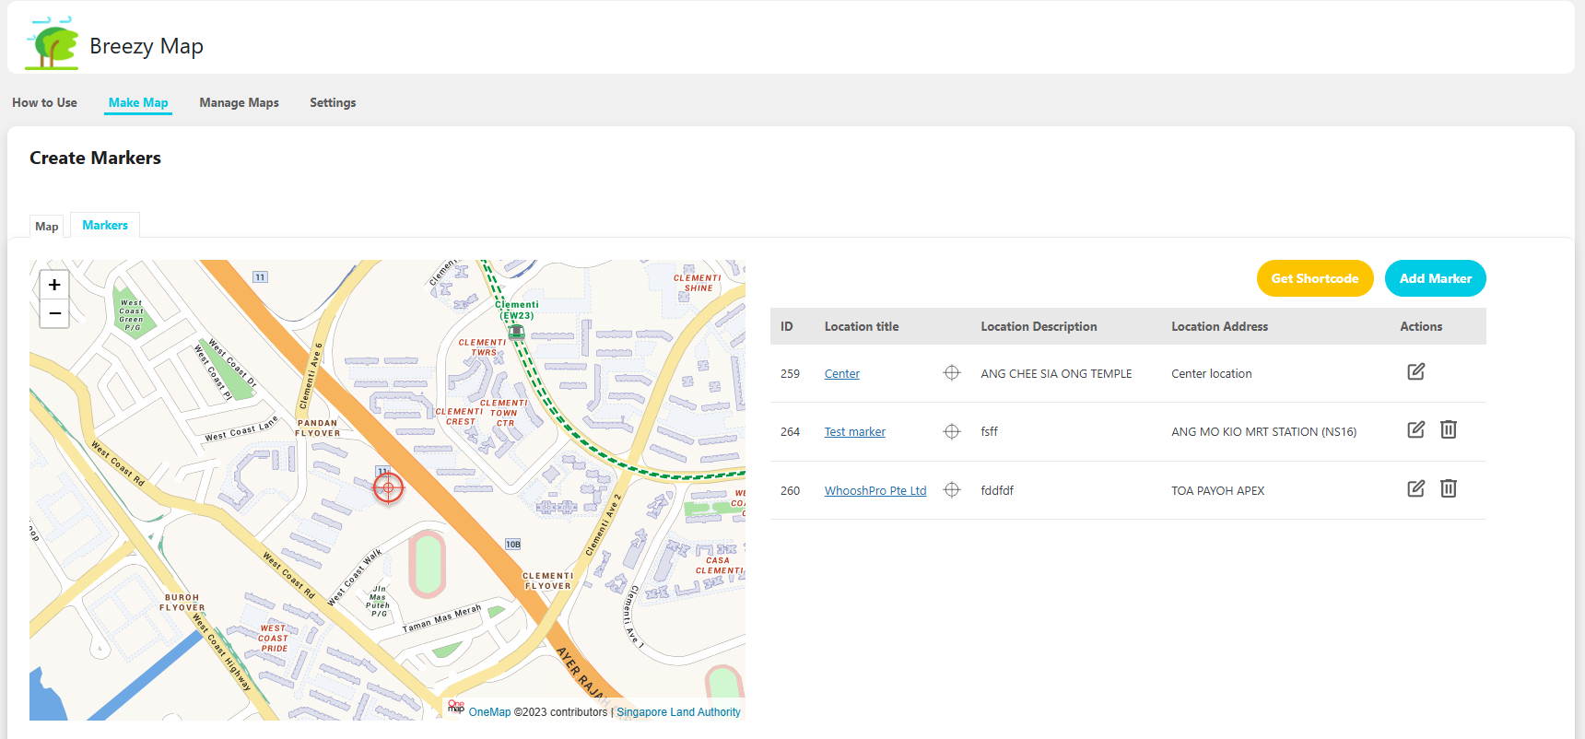This screenshot has height=739, width=1585.
Task: Click the Center location address cell
Action: tap(1211, 373)
